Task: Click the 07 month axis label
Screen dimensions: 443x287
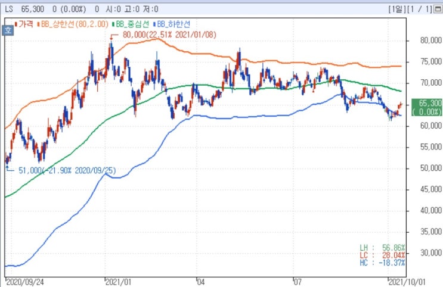Action: point(298,282)
